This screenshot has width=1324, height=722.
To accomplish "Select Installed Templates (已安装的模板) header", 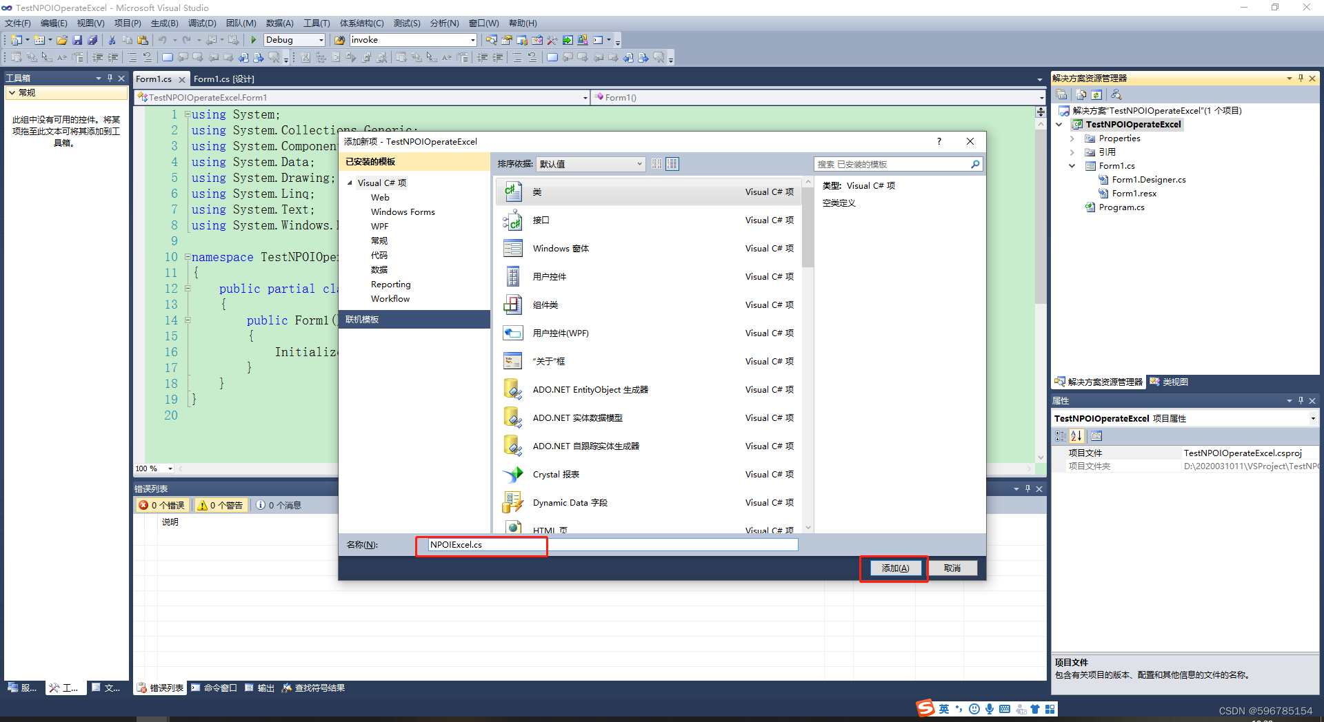I will (x=414, y=162).
